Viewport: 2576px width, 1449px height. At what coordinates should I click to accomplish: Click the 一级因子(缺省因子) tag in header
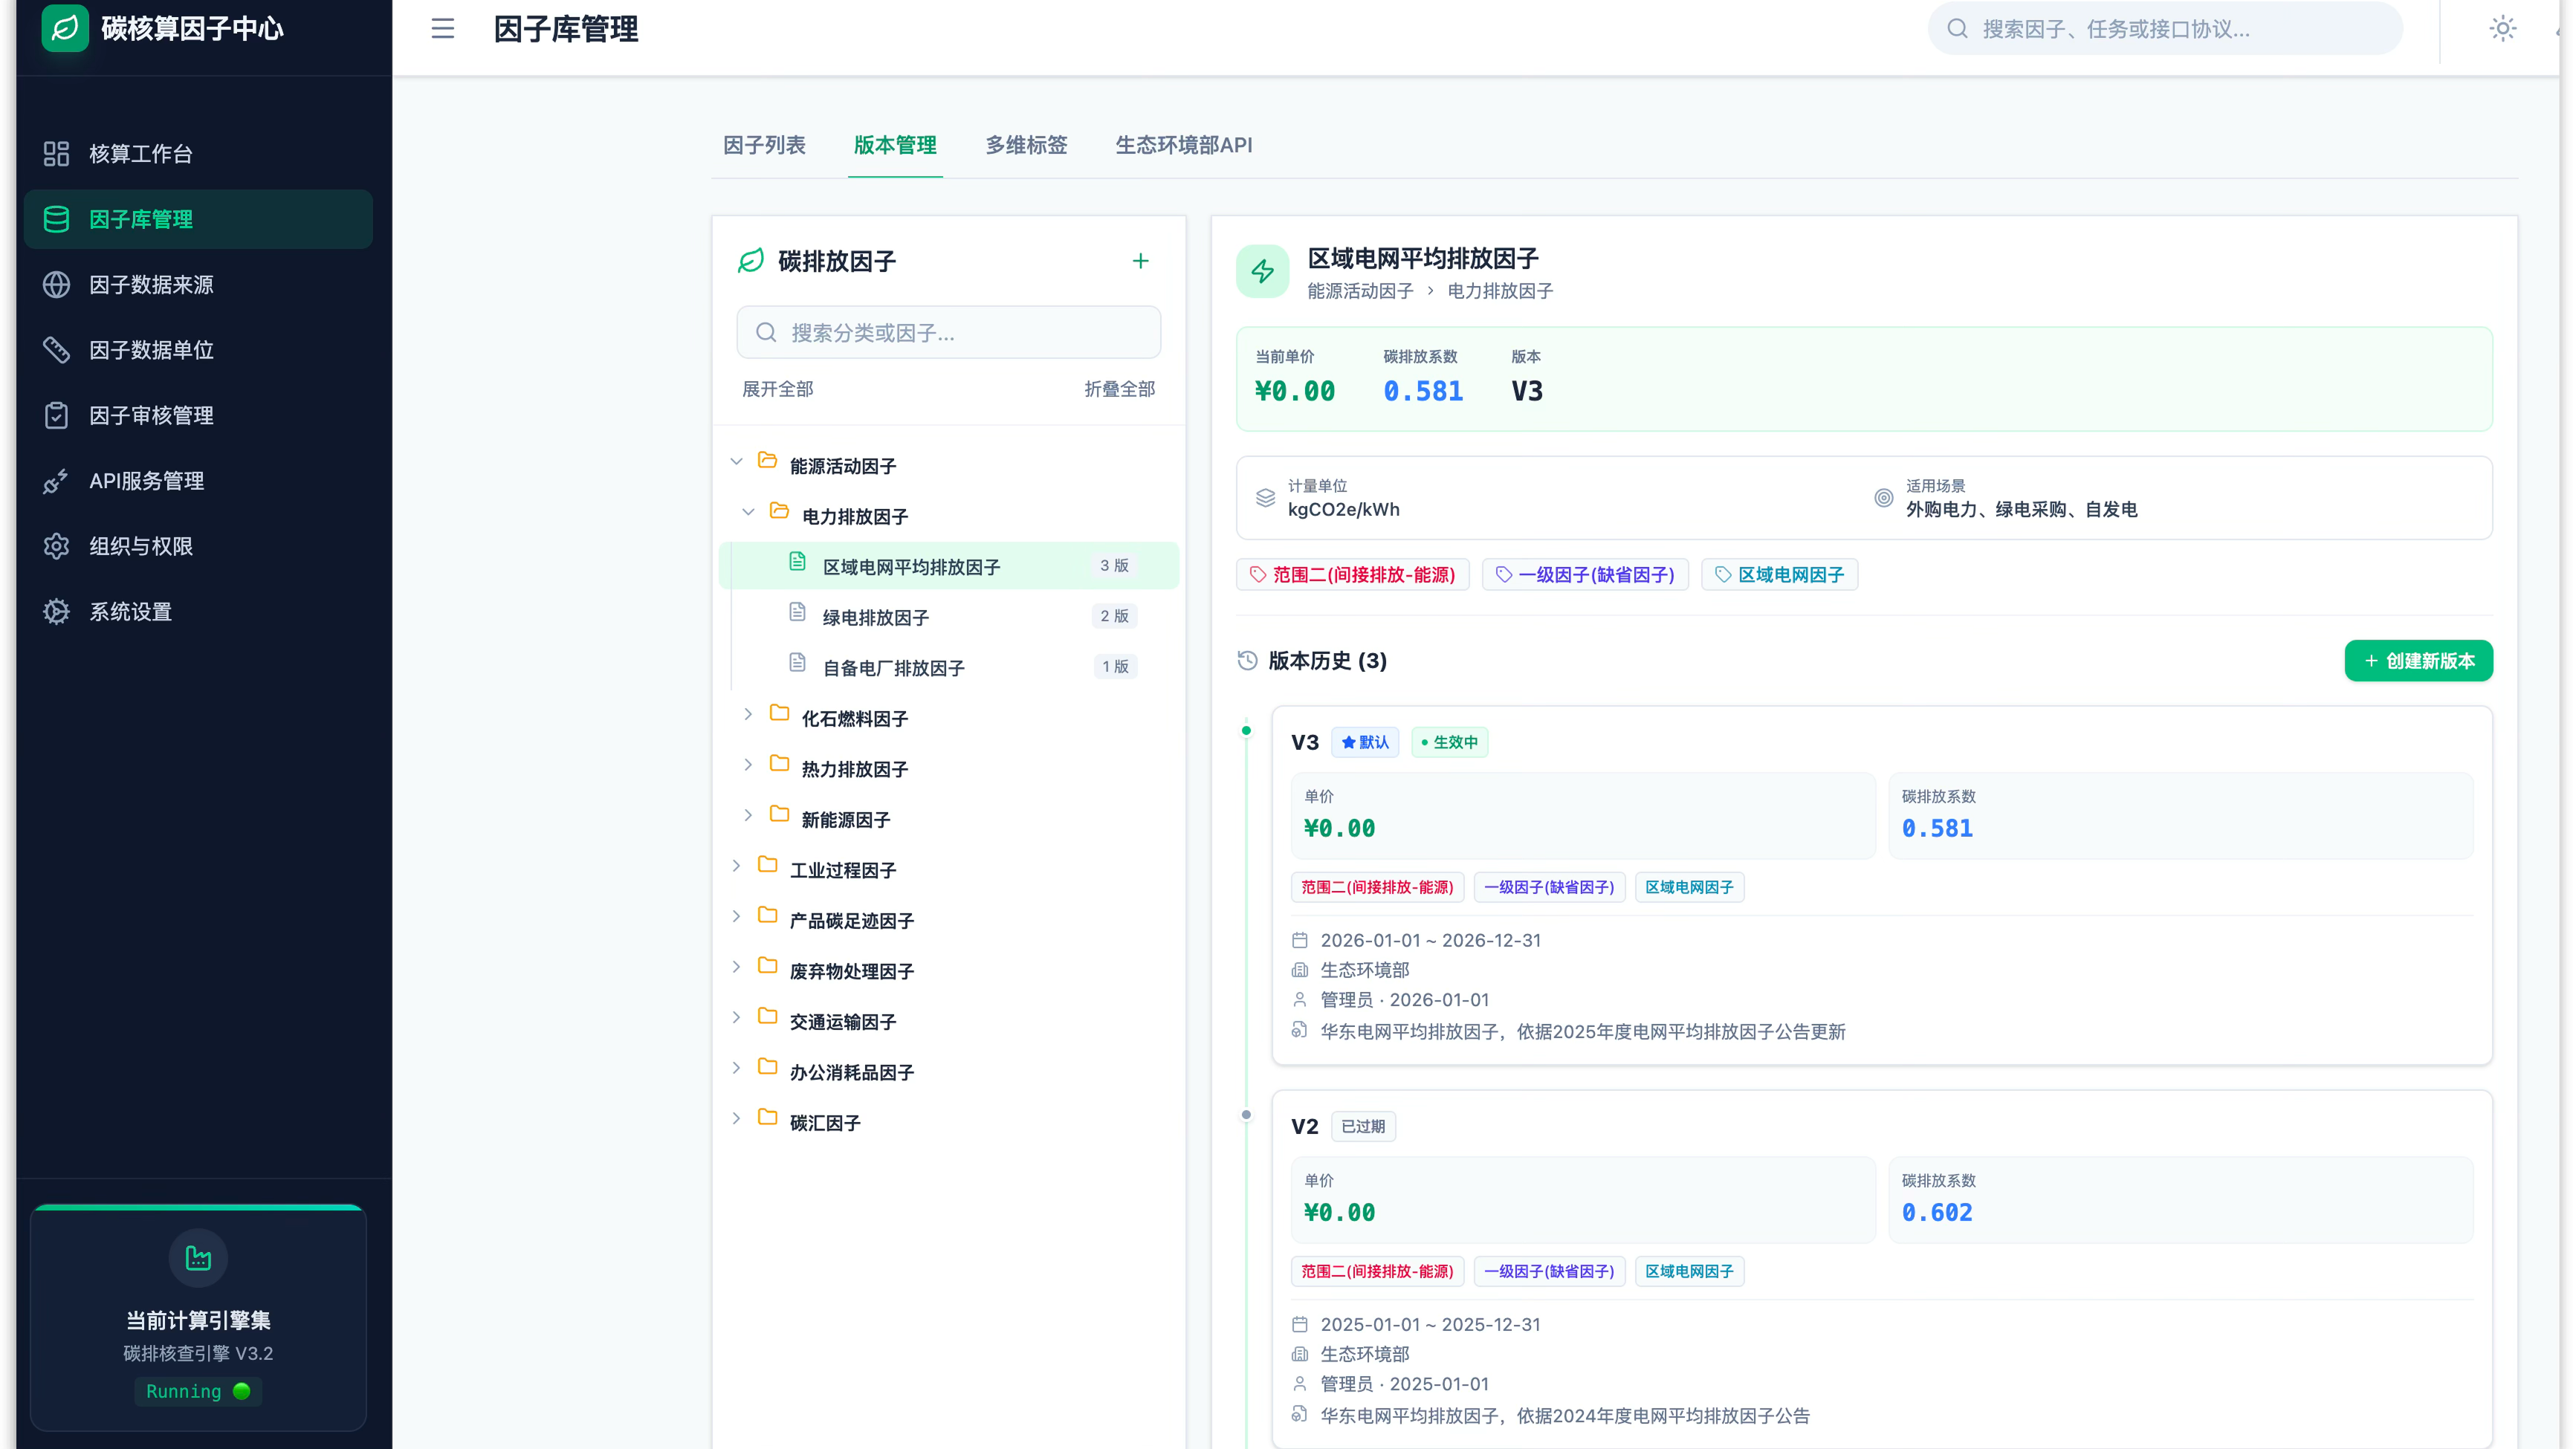click(1585, 575)
